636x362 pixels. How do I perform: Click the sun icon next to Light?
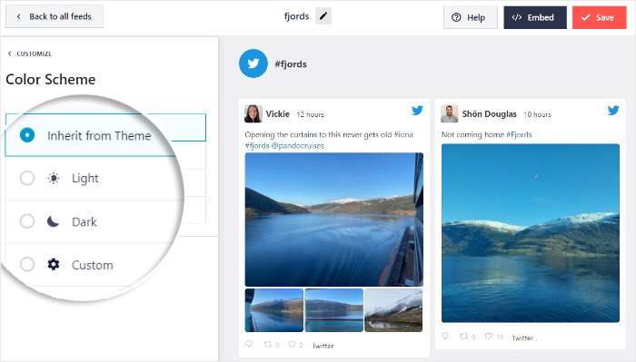point(54,178)
